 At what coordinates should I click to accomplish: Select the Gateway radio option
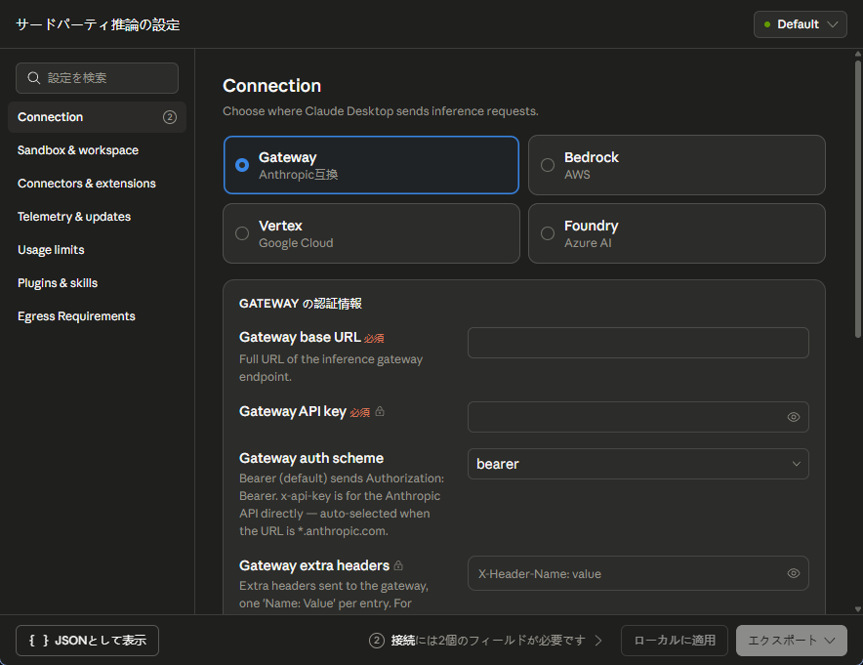372,165
